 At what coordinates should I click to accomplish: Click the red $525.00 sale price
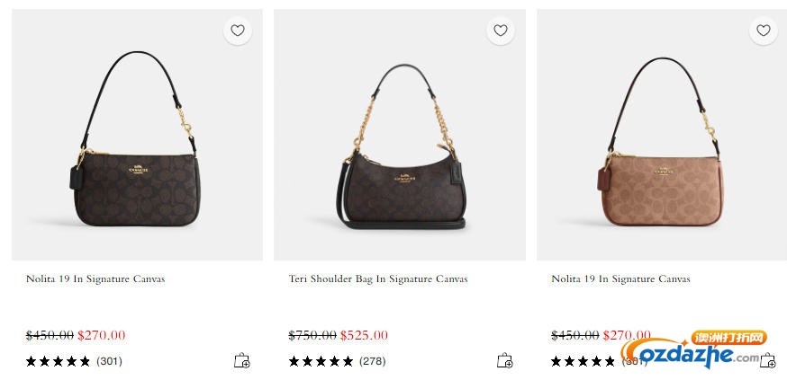pyautogui.click(x=364, y=335)
